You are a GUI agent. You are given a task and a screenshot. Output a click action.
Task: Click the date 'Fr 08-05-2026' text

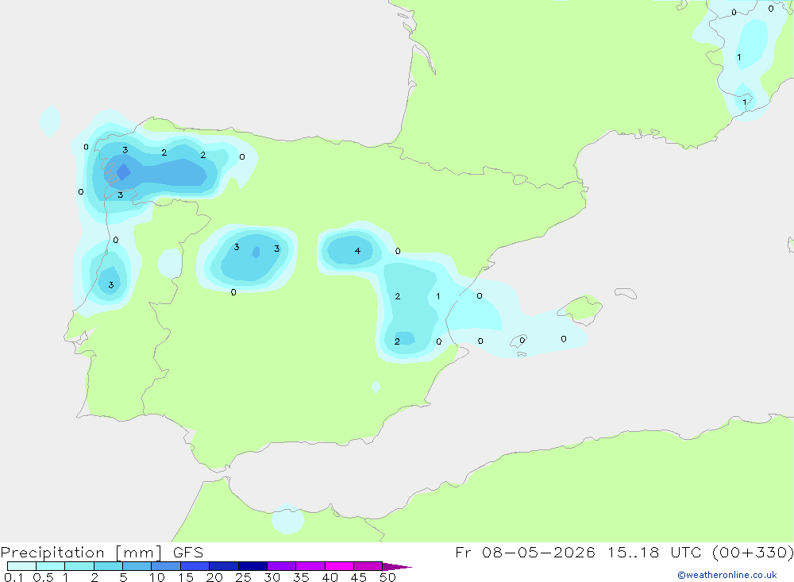(x=525, y=553)
